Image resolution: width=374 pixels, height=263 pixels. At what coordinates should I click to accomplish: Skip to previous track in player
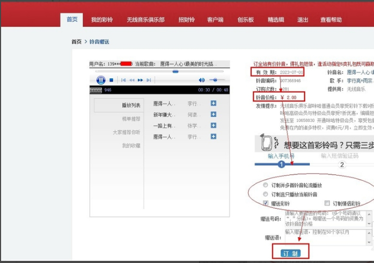click(x=123, y=80)
